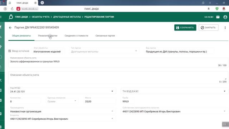Expand the Тип партии dropdown

click(136, 51)
